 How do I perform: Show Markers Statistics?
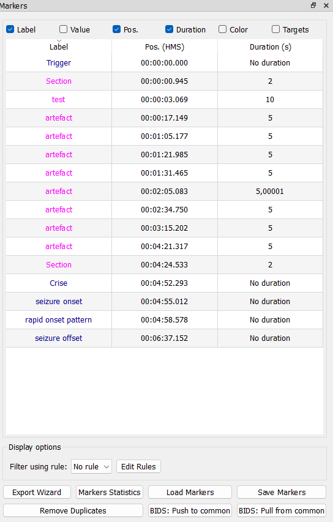point(110,492)
